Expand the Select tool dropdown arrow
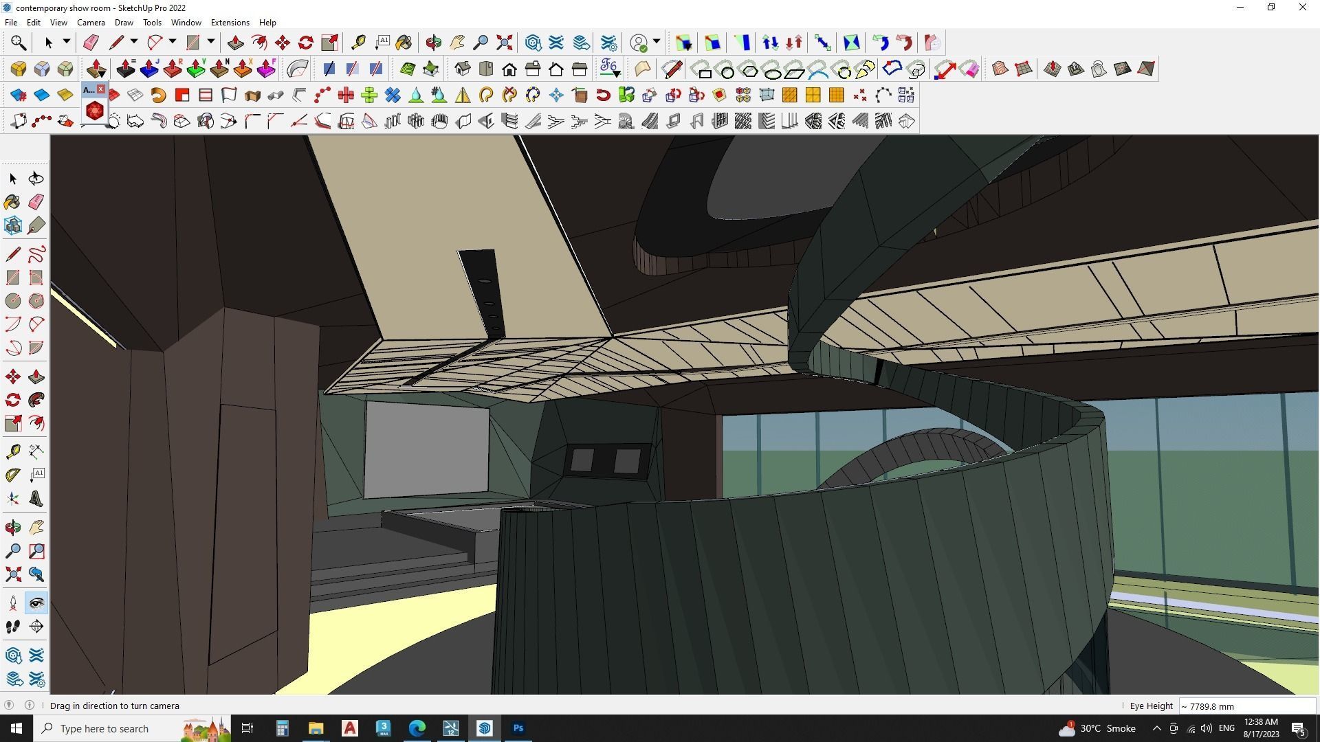Screen dimensions: 1320x742 click(x=67, y=42)
